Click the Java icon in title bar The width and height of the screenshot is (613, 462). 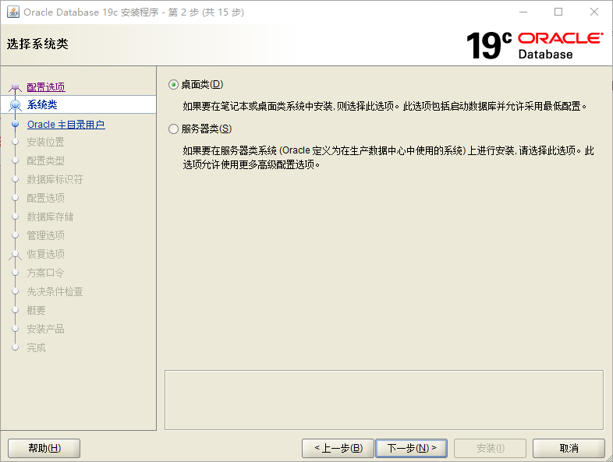pos(13,12)
